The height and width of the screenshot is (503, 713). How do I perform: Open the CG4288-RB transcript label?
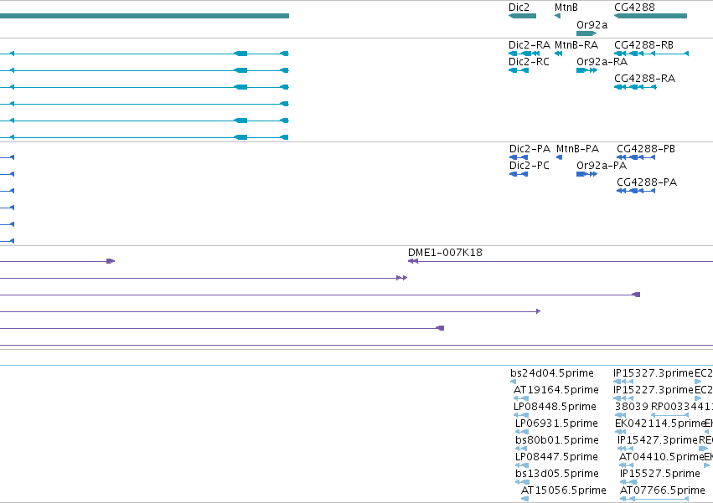tap(643, 45)
